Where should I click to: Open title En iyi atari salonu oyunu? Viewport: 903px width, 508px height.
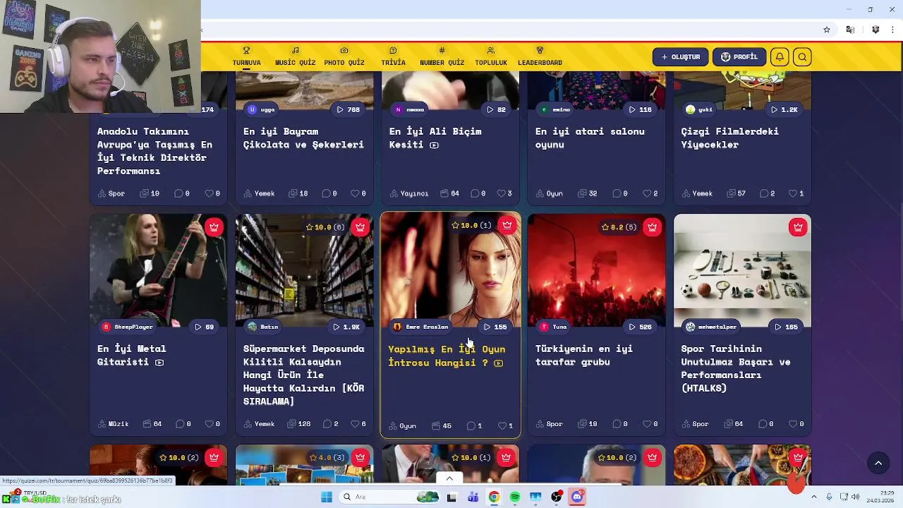click(590, 138)
